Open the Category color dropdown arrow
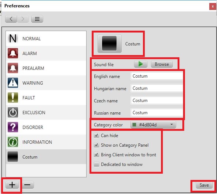 [172, 125]
